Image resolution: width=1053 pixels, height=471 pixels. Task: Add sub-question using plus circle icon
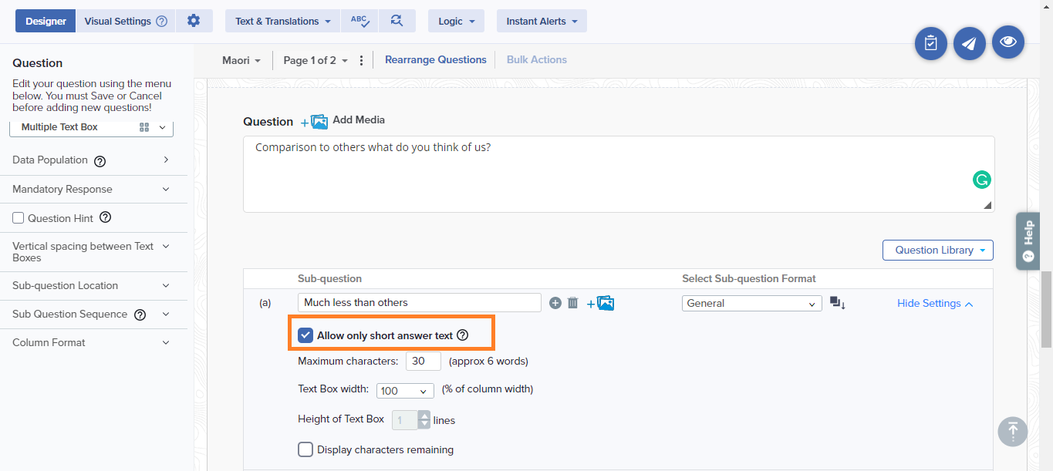555,303
